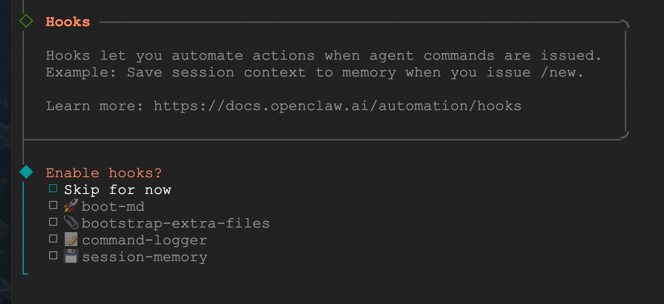Click the Hooks section heading

click(x=68, y=22)
